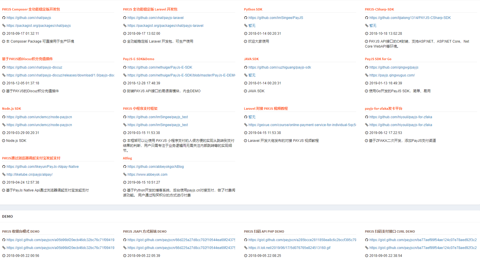
Task: Open first unclemcz/node-payjscn link
Action: 39,117
